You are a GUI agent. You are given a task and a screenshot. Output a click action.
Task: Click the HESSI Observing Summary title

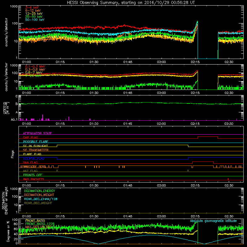[x=131, y=3]
